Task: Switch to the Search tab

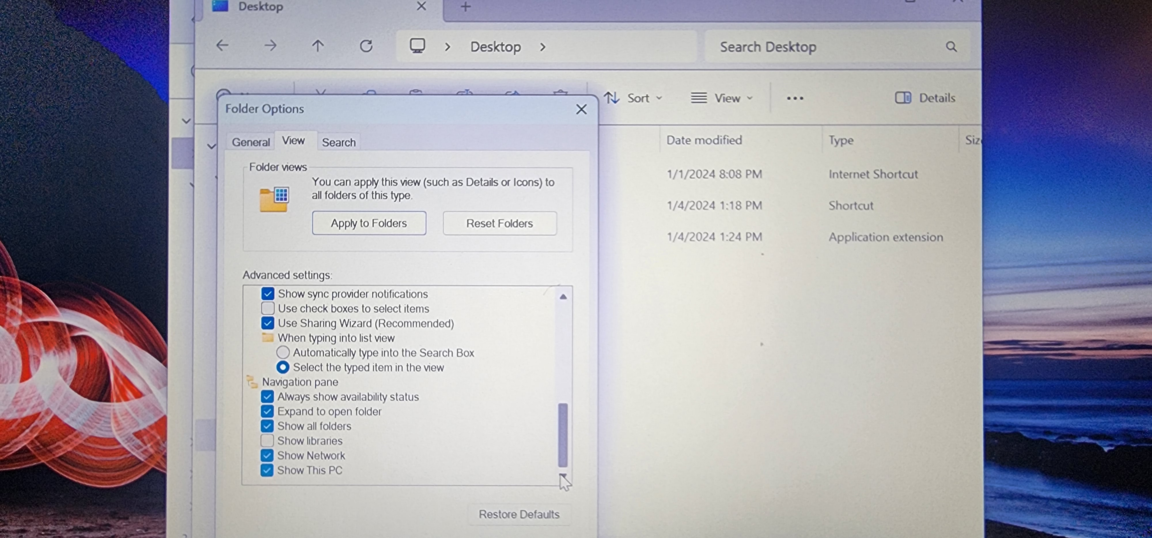Action: (338, 142)
